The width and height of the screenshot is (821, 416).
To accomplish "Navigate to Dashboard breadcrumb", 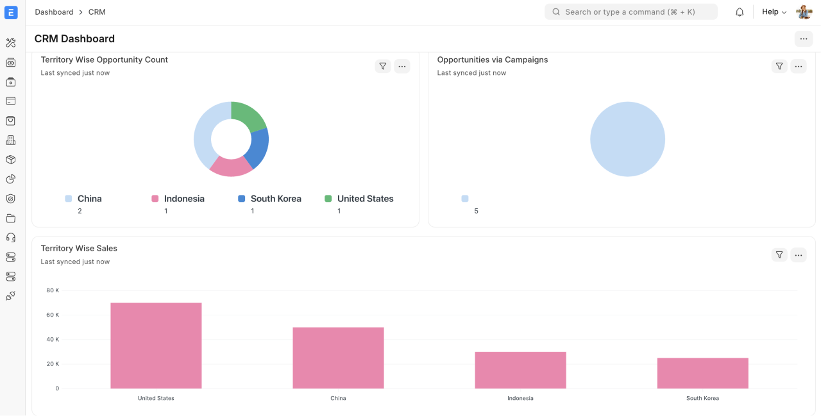I will coord(54,12).
